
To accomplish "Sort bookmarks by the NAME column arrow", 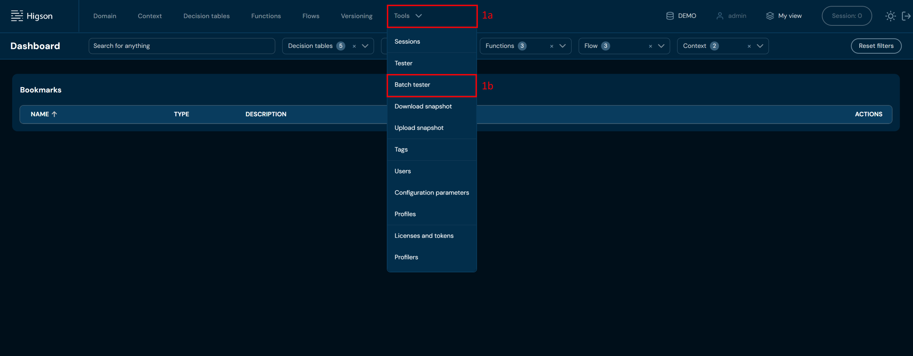I will [54, 114].
